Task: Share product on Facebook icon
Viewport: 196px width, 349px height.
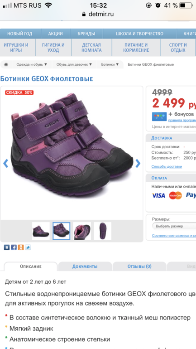Action: (x=14, y=247)
